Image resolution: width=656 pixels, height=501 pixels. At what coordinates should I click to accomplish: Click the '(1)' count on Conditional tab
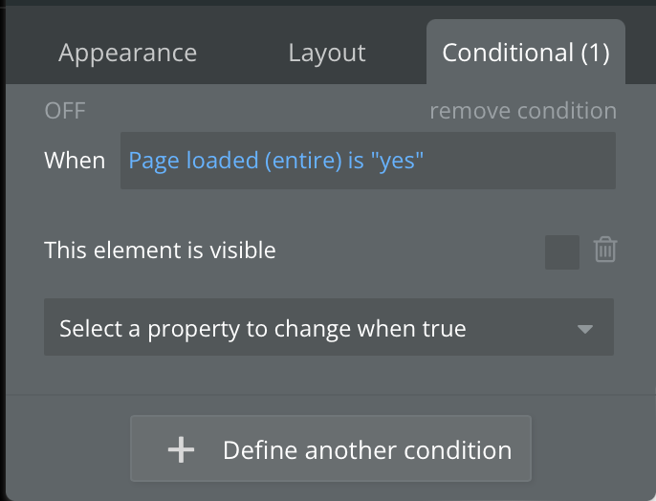[595, 53]
